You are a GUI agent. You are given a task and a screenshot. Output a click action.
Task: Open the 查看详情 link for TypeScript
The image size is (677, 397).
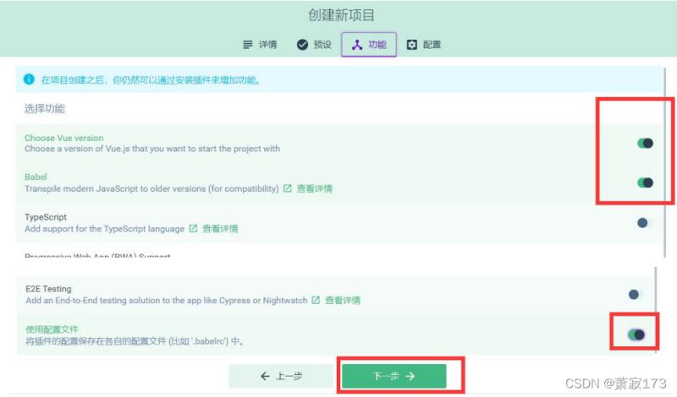[220, 228]
